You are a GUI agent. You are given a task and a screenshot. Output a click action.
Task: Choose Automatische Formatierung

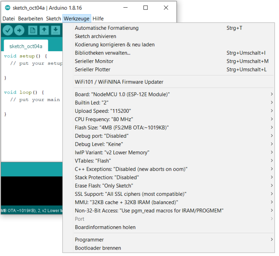pyautogui.click(x=106, y=28)
